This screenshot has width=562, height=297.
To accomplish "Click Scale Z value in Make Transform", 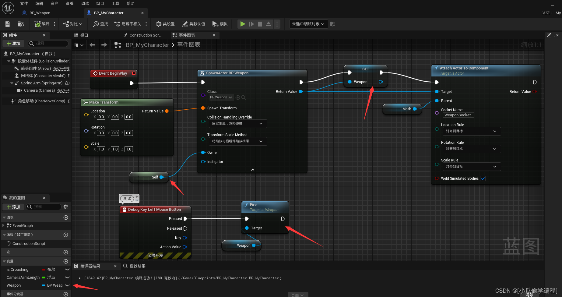I will [129, 149].
